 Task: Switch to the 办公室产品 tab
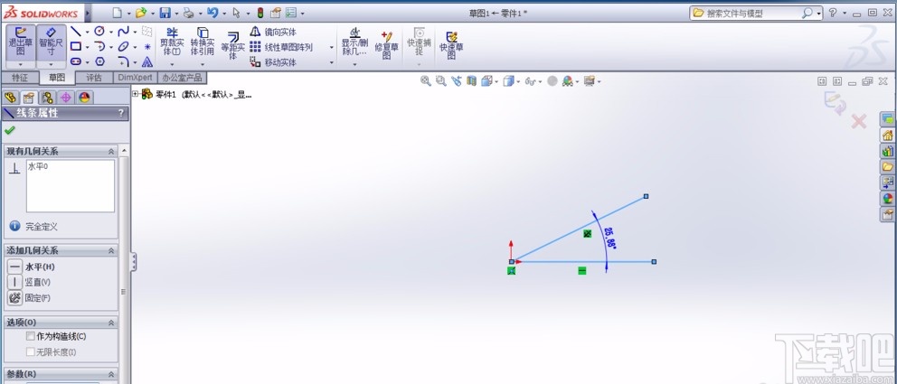click(182, 78)
